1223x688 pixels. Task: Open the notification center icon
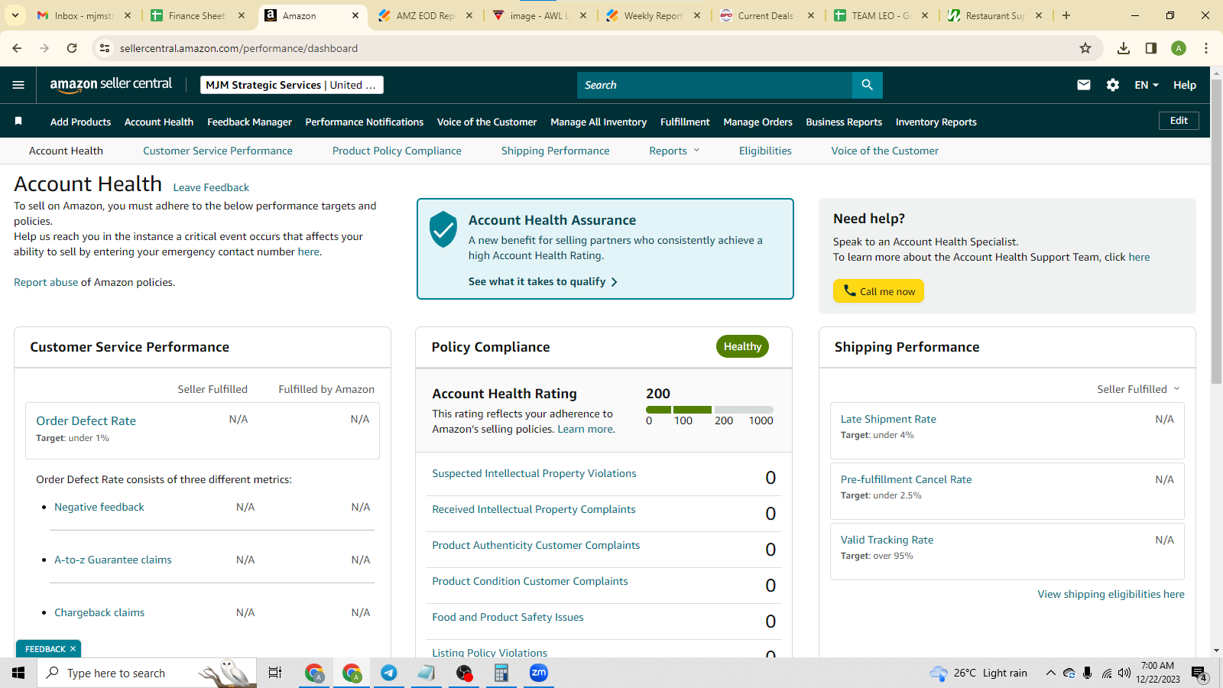tap(1199, 673)
